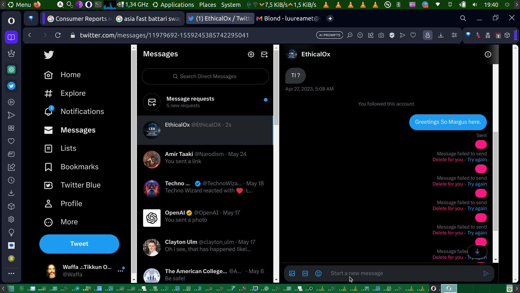This screenshot has height=293, width=520.
Task: Open Opera sidebar downloads icon
Action: click(x=11, y=193)
